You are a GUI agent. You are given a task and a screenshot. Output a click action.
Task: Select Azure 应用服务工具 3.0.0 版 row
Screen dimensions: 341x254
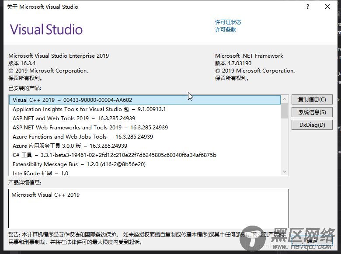(145, 146)
